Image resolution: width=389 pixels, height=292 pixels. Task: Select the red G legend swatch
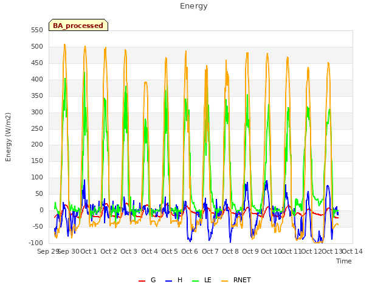(x=142, y=281)
